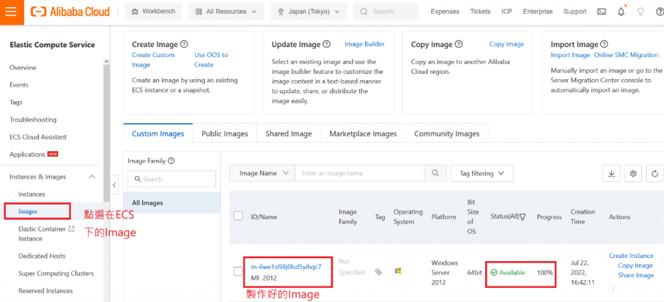Switch to the Public Images tab
Image resolution: width=664 pixels, height=302 pixels.
tap(225, 134)
